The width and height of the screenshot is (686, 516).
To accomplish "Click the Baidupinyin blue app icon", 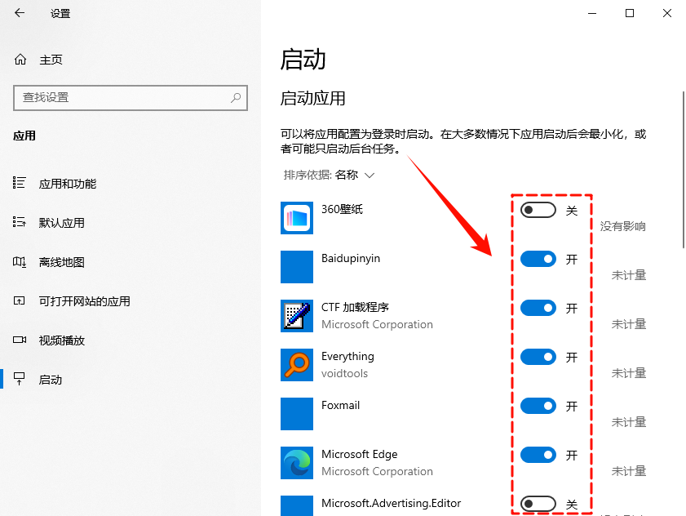I will click(x=297, y=267).
